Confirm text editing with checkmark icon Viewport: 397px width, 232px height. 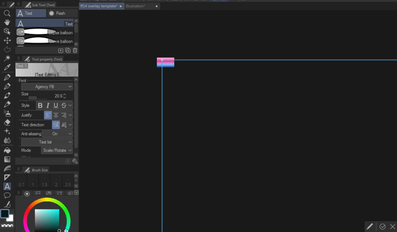pos(382,227)
